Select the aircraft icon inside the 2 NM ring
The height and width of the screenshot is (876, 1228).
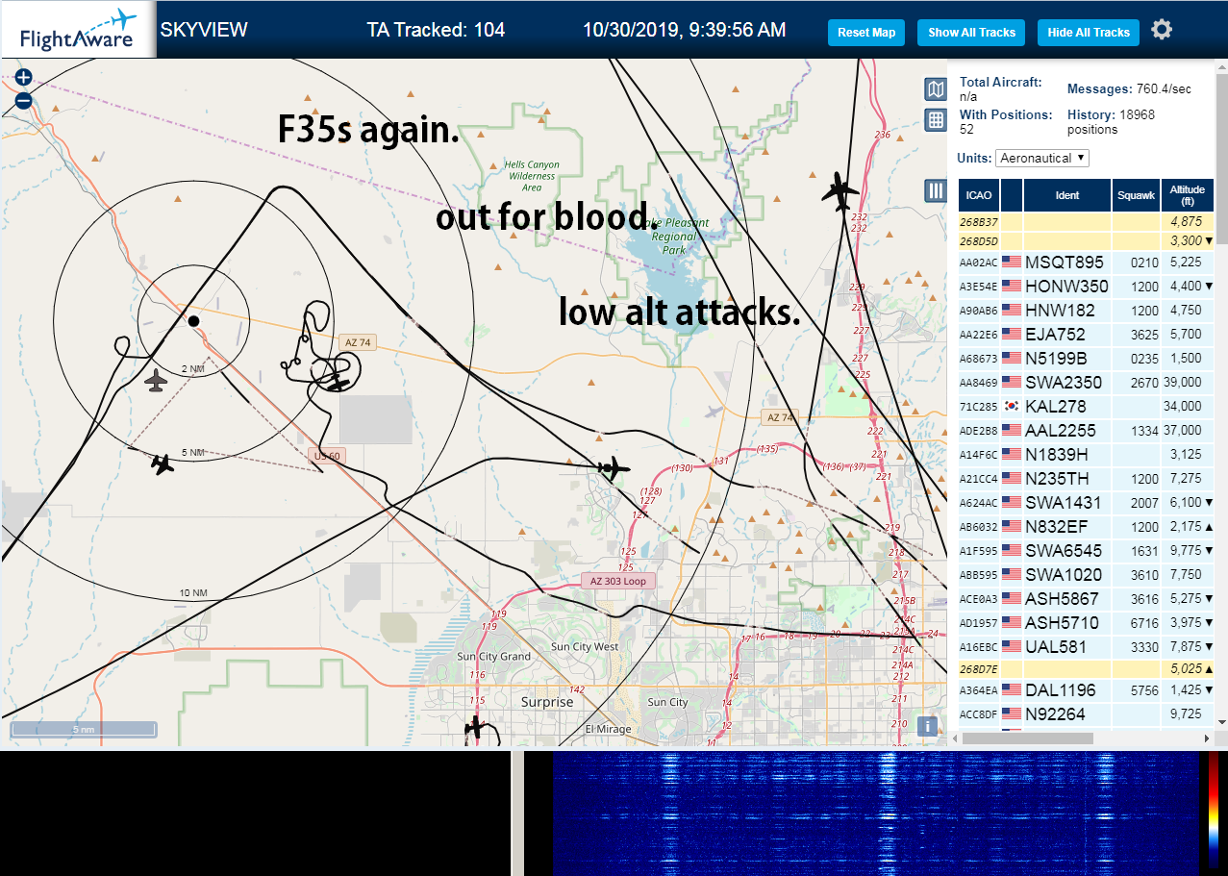coord(156,381)
